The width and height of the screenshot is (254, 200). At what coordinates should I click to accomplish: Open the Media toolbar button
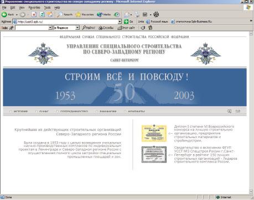point(103,14)
